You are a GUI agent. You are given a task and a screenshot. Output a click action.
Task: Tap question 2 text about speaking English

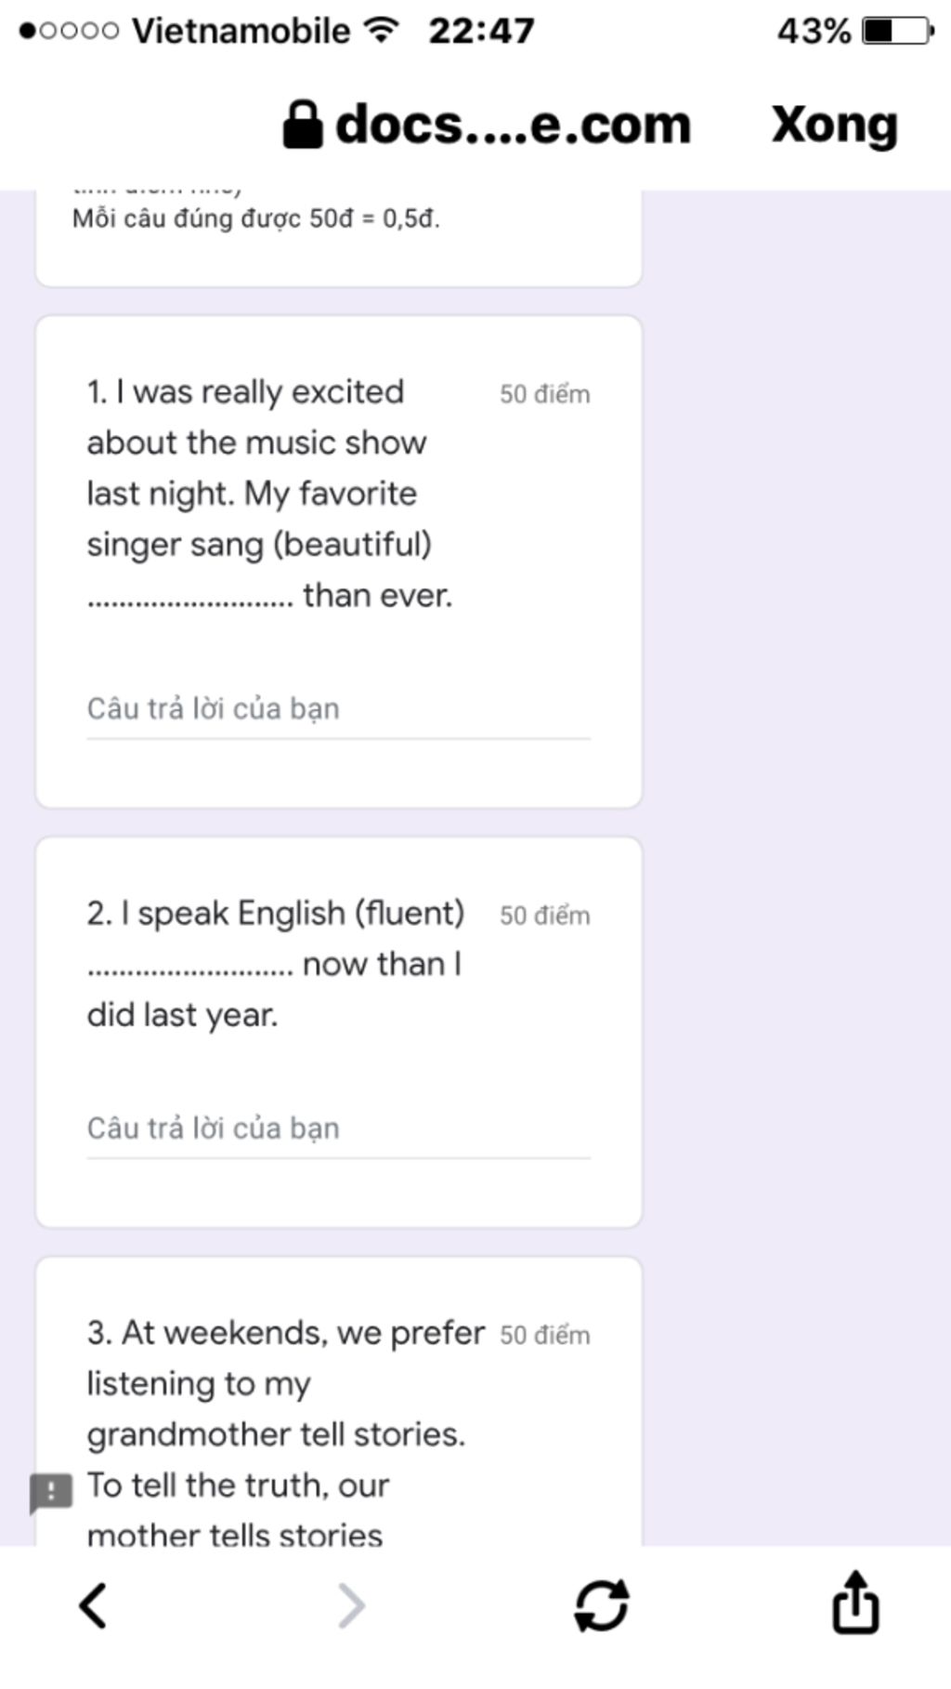point(276,964)
